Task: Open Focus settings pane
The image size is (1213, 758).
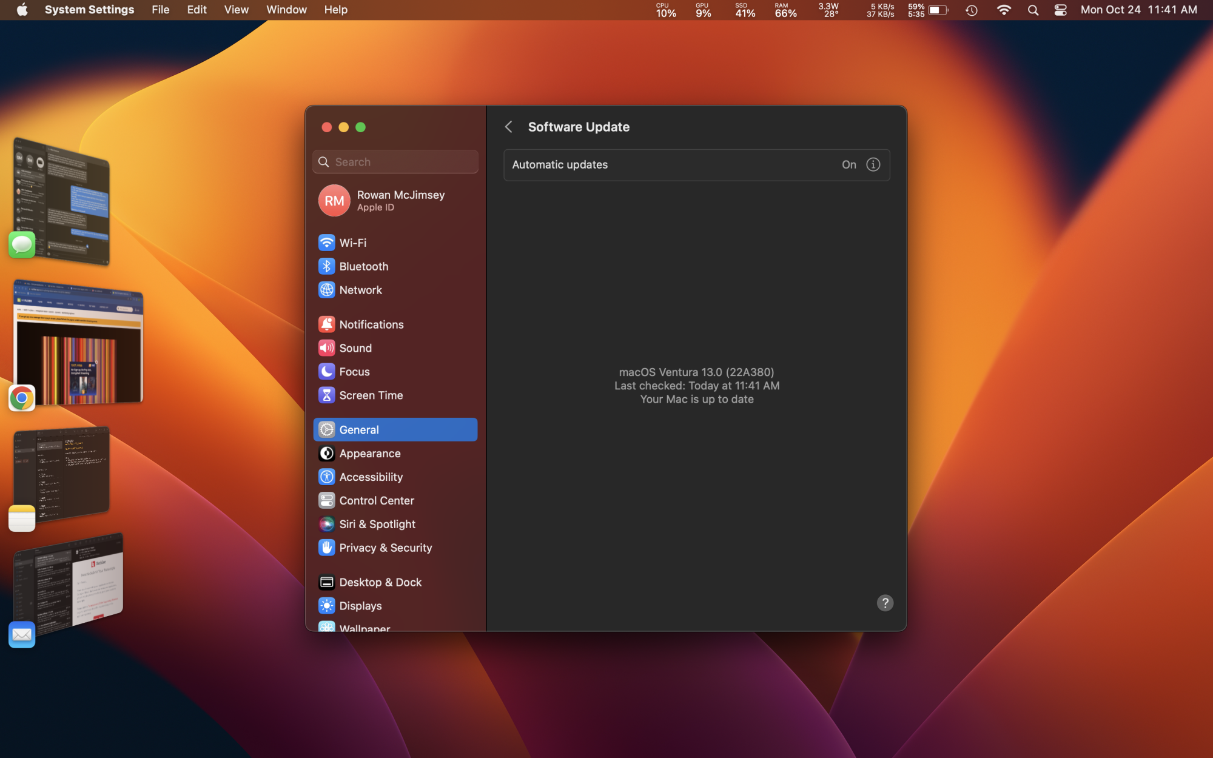Action: pos(354,372)
